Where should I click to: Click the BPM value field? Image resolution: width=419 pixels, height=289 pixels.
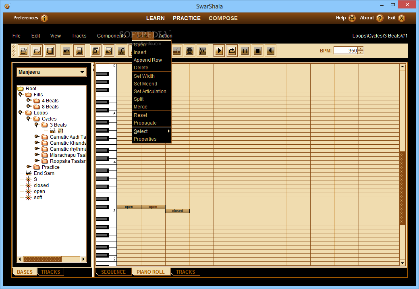coord(346,50)
